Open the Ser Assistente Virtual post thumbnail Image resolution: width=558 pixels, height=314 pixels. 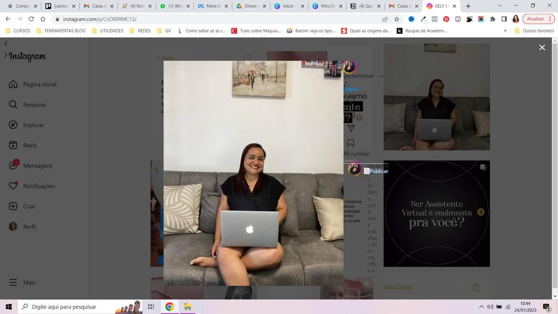[436, 214]
